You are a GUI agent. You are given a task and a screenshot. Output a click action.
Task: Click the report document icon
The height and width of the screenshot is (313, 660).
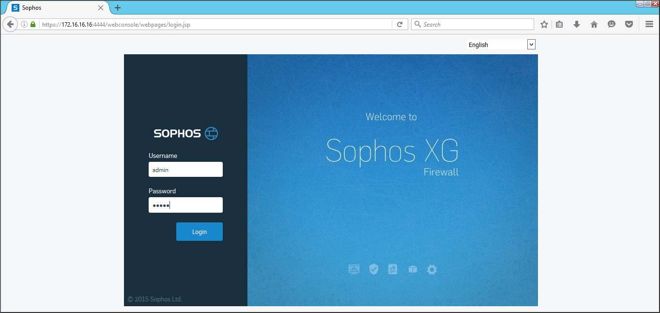coord(393,269)
